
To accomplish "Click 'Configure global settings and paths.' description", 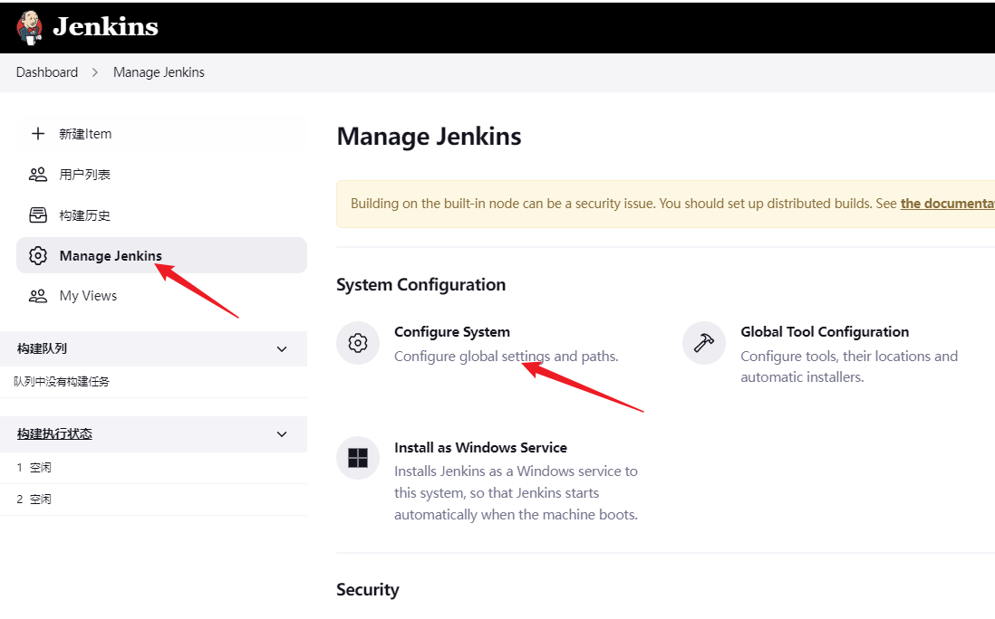I will 506,356.
